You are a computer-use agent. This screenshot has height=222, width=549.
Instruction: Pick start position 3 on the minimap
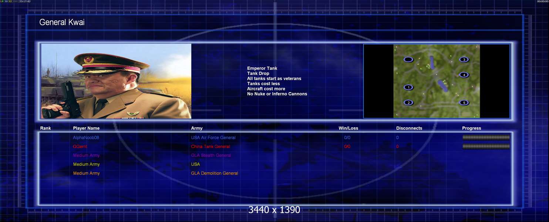(x=464, y=60)
